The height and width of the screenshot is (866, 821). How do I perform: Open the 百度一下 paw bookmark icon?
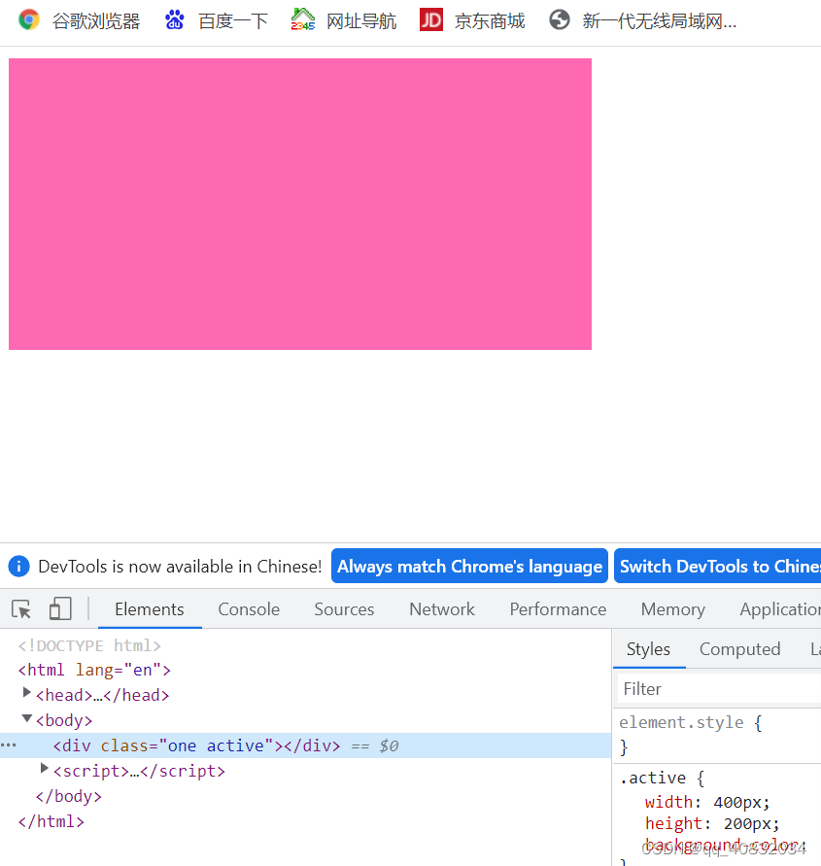point(175,19)
